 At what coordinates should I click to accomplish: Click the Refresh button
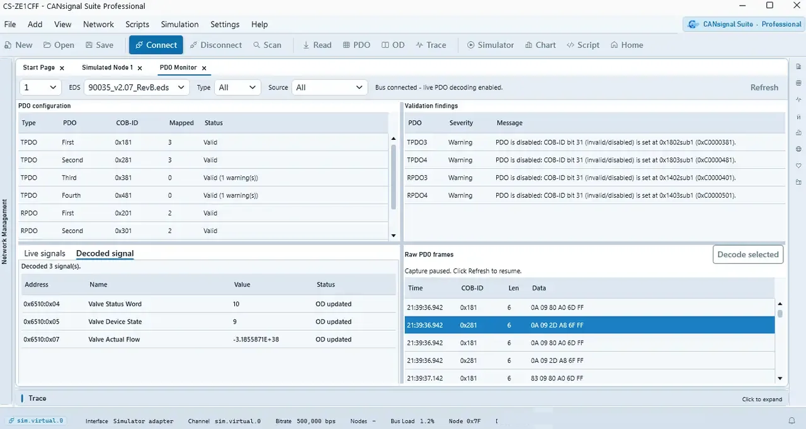tap(764, 88)
